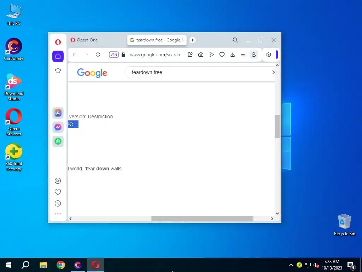Open My Flow send icon
The height and width of the screenshot is (272, 362).
211,55
